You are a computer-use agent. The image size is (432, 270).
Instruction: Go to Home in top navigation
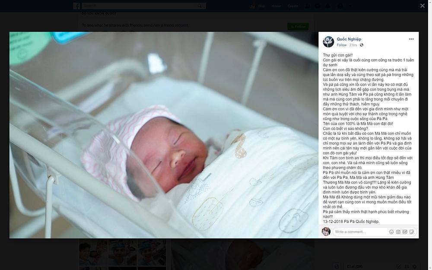pos(276,6)
